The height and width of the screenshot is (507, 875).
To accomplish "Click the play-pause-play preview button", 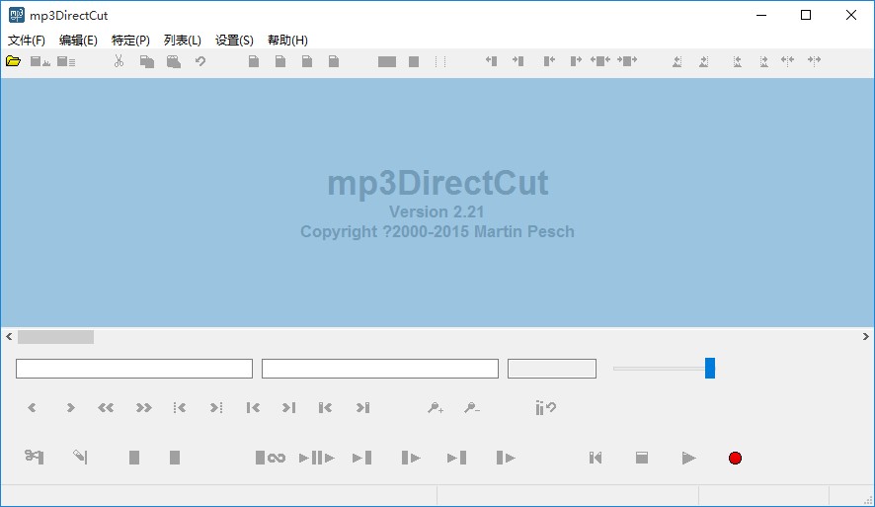I will [x=316, y=458].
